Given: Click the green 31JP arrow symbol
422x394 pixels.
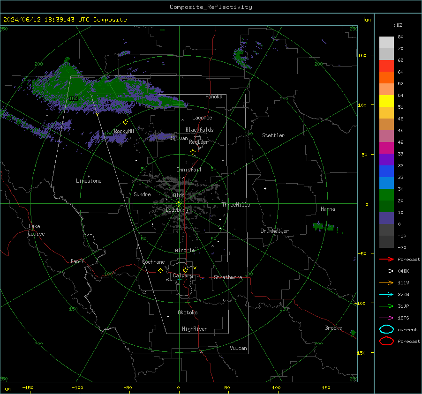Looking at the screenshot, I should click(386, 306).
